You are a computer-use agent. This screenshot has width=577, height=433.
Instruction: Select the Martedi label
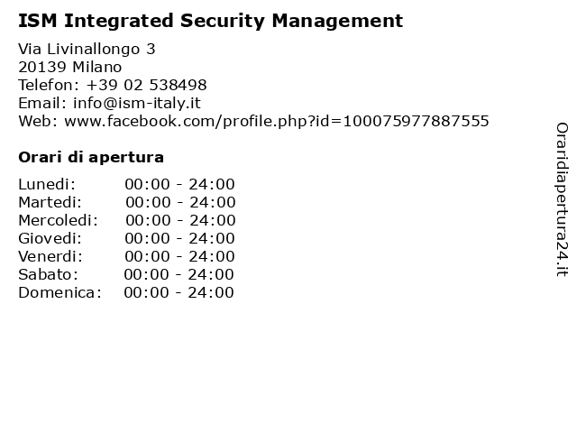[x=50, y=202]
